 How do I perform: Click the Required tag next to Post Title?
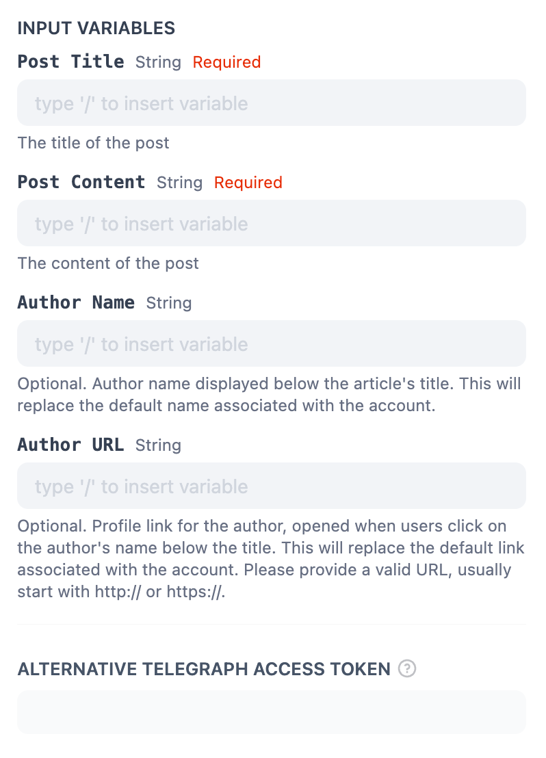point(226,62)
